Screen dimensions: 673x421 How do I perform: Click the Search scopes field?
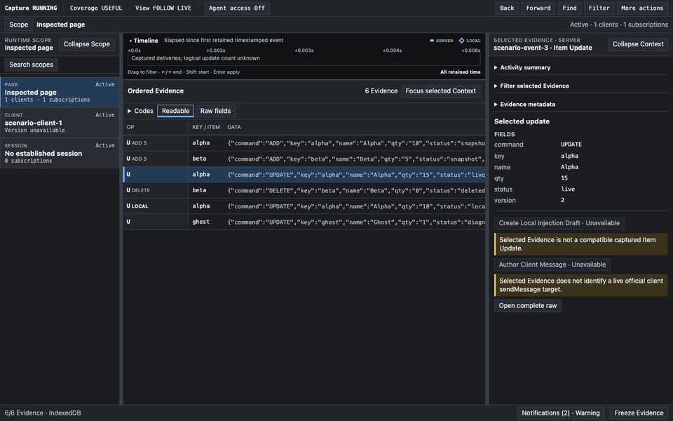tap(32, 65)
